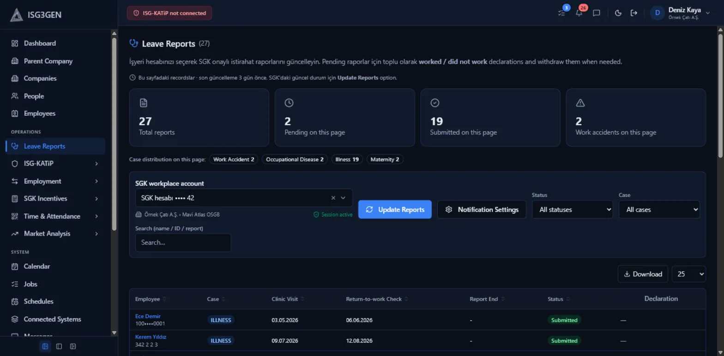This screenshot has height=356, width=724.
Task: Click the Time & Attendance QR icon
Action: [x=15, y=216]
